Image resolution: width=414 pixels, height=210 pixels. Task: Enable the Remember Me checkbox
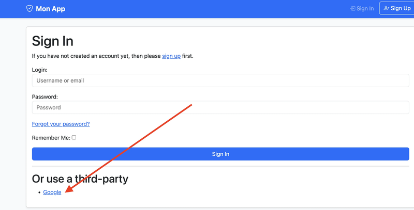pyautogui.click(x=74, y=137)
